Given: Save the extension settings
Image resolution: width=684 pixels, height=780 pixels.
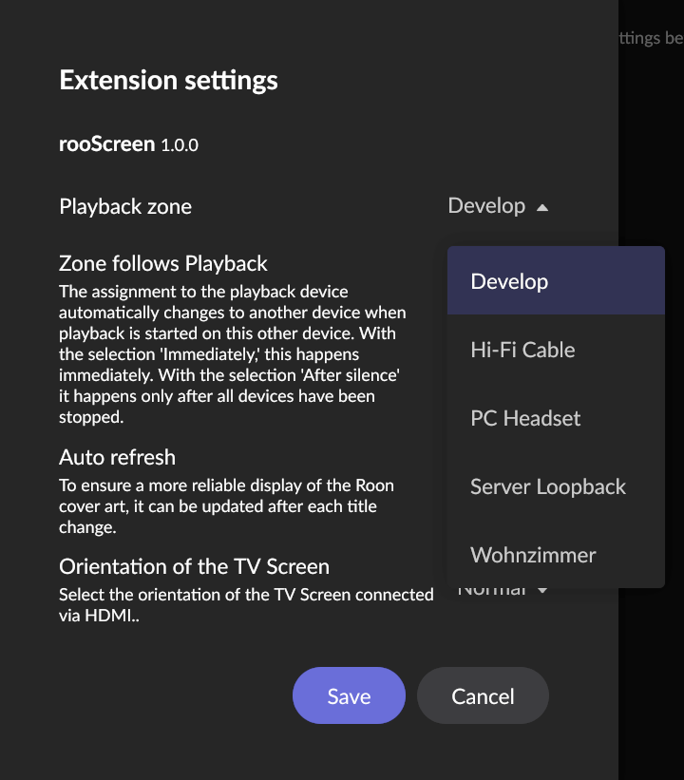Looking at the screenshot, I should click(x=349, y=696).
